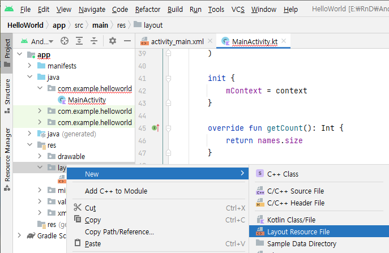Toggle the Structure tool window side tab
Screen dimensions: 389x253
pos(7,96)
